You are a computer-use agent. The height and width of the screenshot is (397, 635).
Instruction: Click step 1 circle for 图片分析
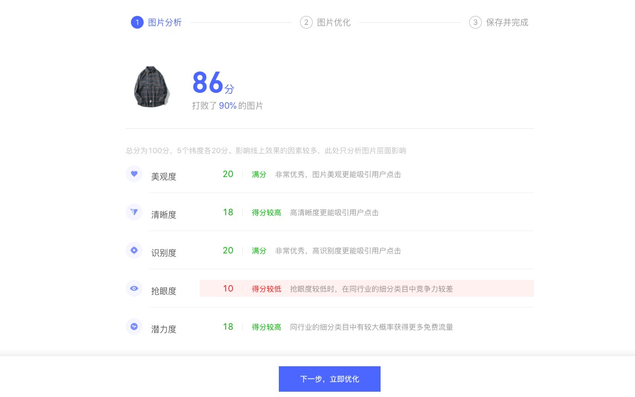click(x=137, y=22)
